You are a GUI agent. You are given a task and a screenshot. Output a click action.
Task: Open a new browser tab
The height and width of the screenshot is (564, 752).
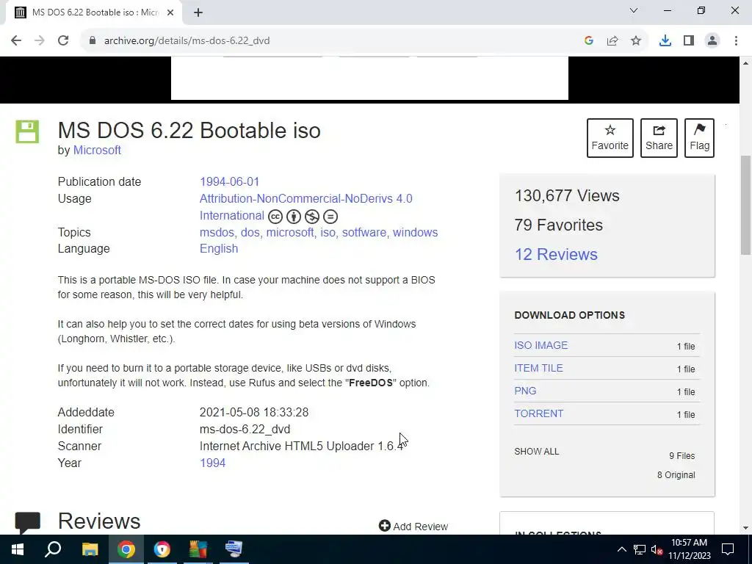[x=198, y=12]
